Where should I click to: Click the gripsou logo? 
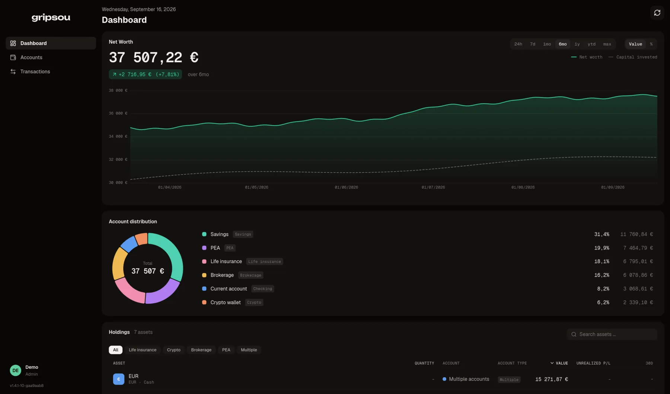point(51,18)
